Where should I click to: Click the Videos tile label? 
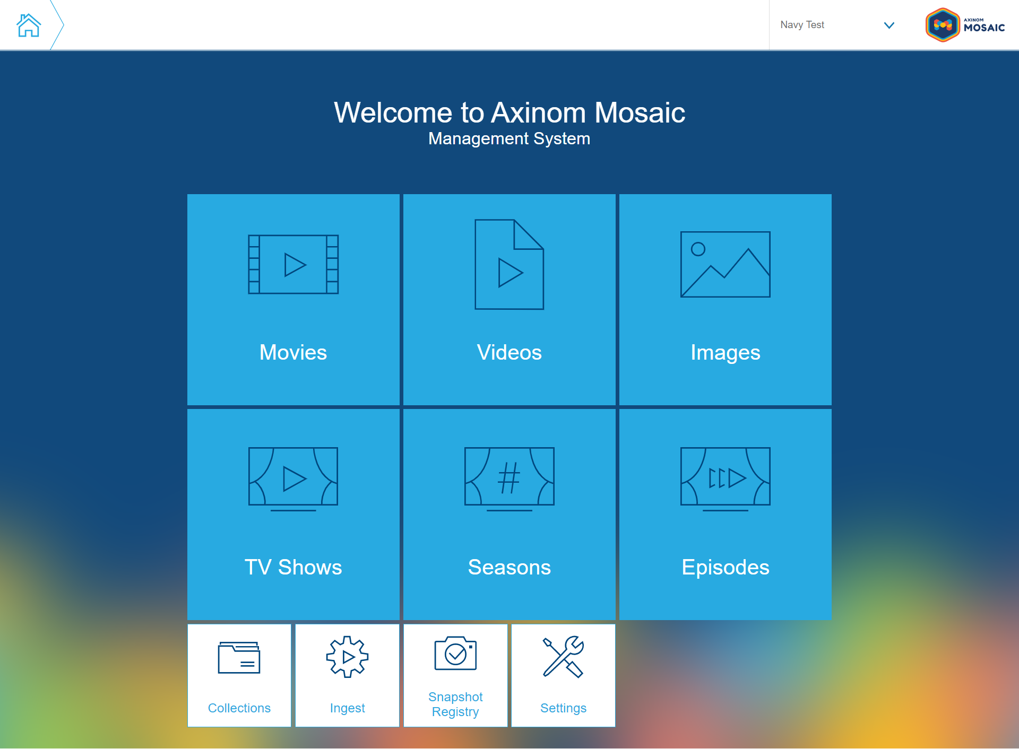(x=509, y=352)
